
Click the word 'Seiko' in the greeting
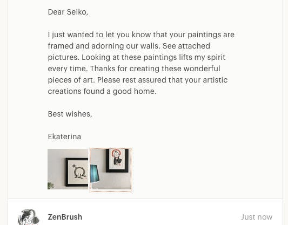[77, 12]
